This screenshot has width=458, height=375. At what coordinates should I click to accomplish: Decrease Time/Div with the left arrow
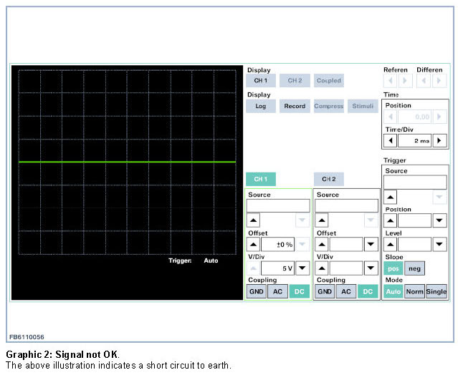[391, 141]
